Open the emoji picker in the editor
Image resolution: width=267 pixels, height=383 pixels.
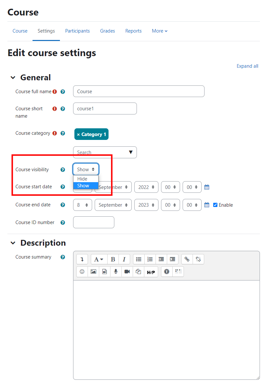click(82, 271)
